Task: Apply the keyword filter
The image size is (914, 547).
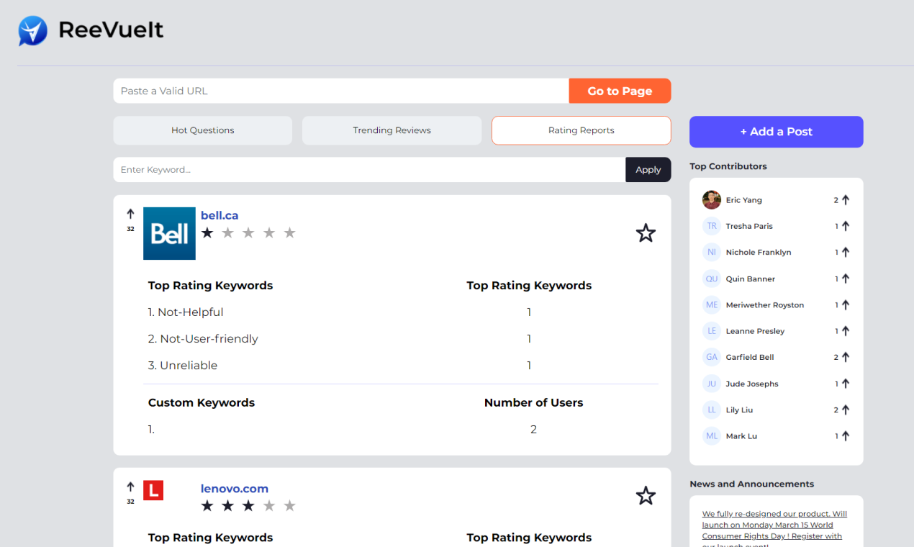Action: pos(648,170)
